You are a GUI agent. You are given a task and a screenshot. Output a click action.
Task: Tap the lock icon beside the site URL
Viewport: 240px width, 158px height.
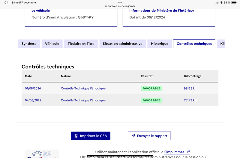[x=106, y=6]
